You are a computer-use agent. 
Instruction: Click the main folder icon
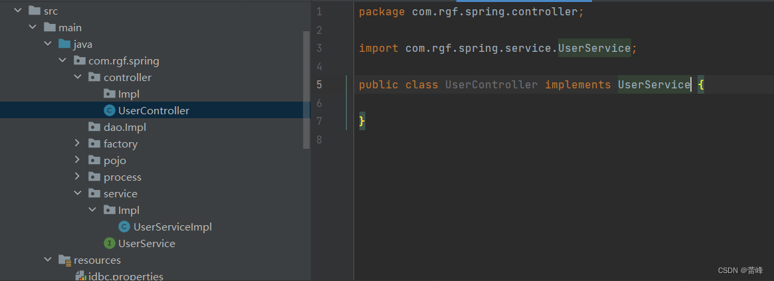click(x=49, y=28)
